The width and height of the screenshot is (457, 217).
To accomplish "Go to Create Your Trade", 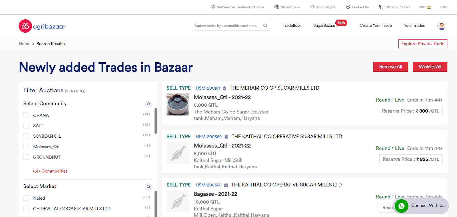I will [376, 25].
